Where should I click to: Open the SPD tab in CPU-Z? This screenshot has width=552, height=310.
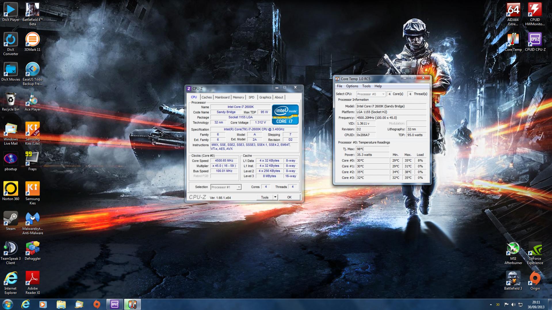coord(251,97)
